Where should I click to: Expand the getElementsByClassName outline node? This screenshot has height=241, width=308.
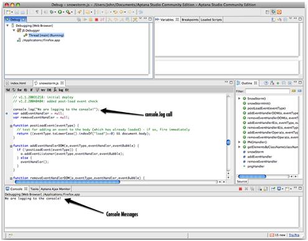click(x=239, y=147)
